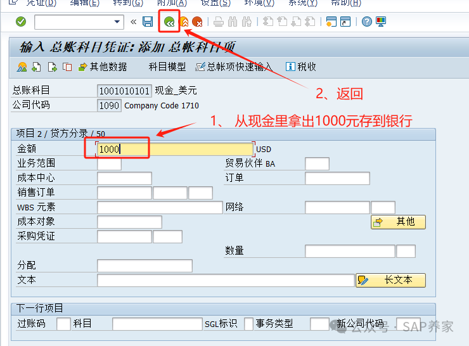Viewport: 469px width, 346px height.
Task: Click the first 网络 input field
Action: pos(337,208)
